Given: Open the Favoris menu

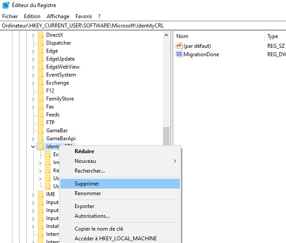Looking at the screenshot, I should tap(84, 16).
